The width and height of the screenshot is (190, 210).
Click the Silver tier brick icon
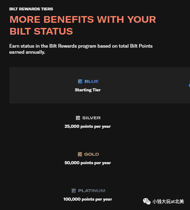[78, 118]
